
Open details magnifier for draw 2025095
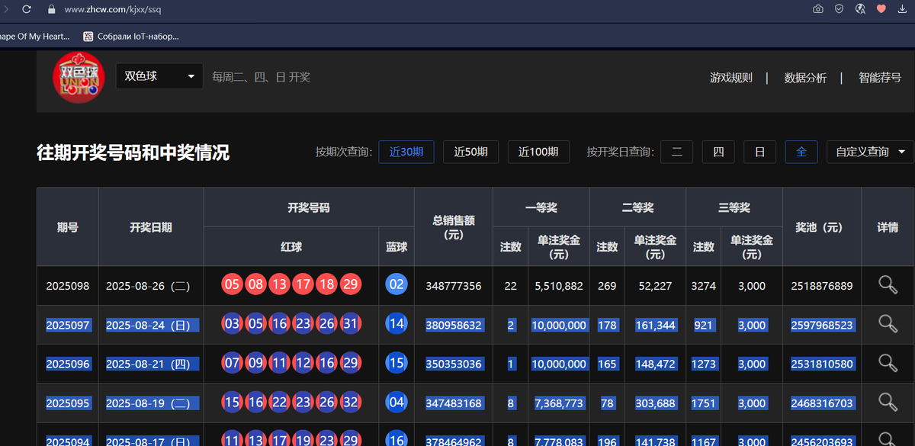pyautogui.click(x=888, y=402)
